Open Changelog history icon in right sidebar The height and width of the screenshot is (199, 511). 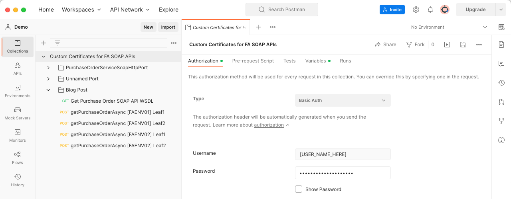[x=501, y=83]
